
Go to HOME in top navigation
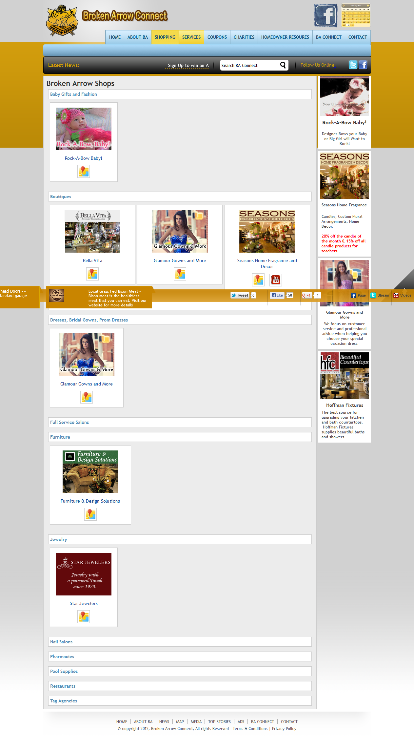[115, 37]
